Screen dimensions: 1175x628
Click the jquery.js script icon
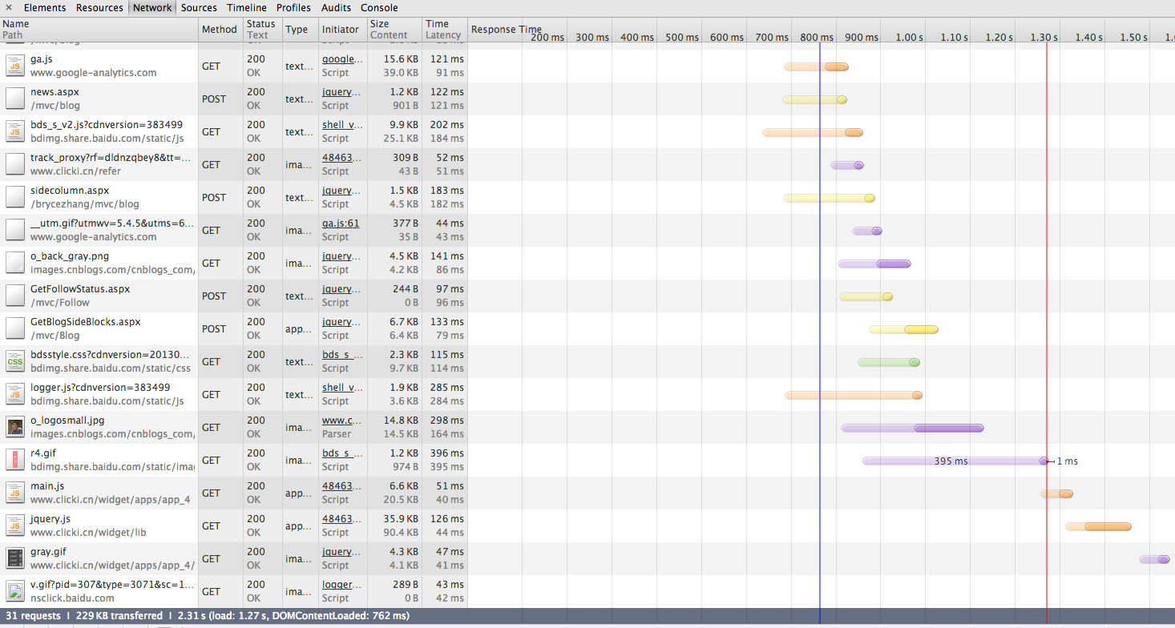[x=15, y=525]
